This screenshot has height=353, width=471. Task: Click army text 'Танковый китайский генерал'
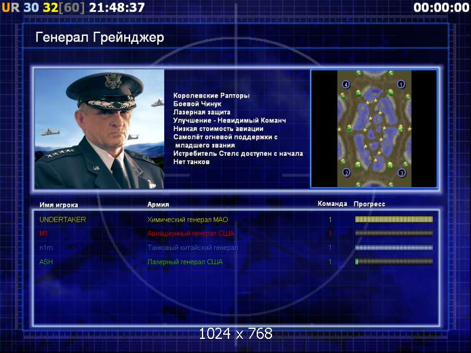click(x=193, y=248)
